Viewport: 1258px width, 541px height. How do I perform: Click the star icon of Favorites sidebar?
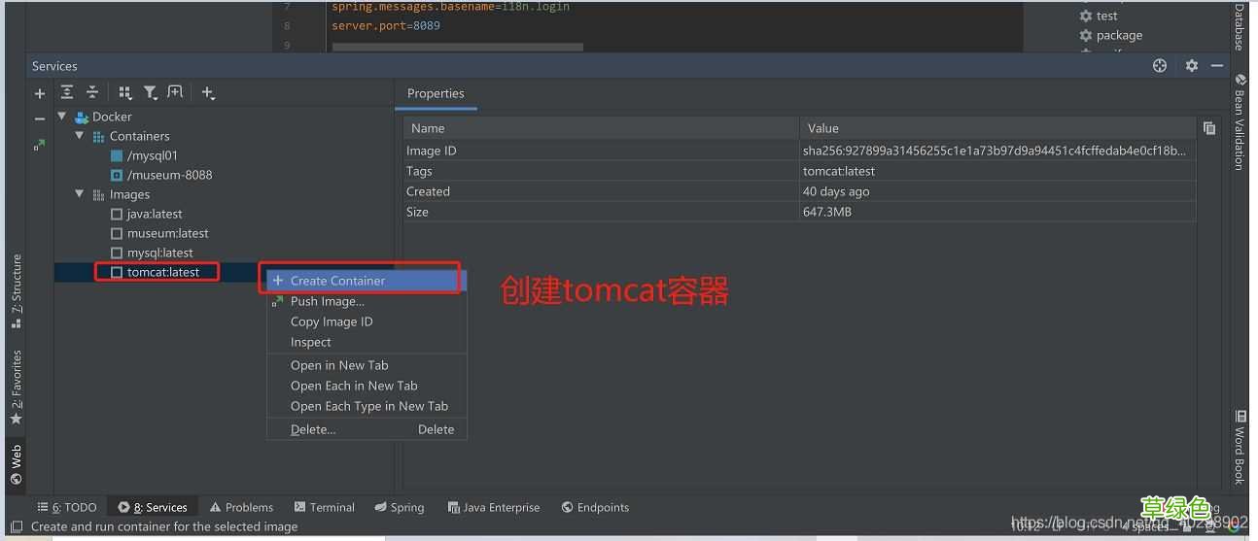[x=16, y=419]
